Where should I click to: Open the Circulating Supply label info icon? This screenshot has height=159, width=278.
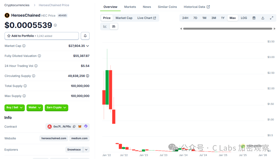34,76
